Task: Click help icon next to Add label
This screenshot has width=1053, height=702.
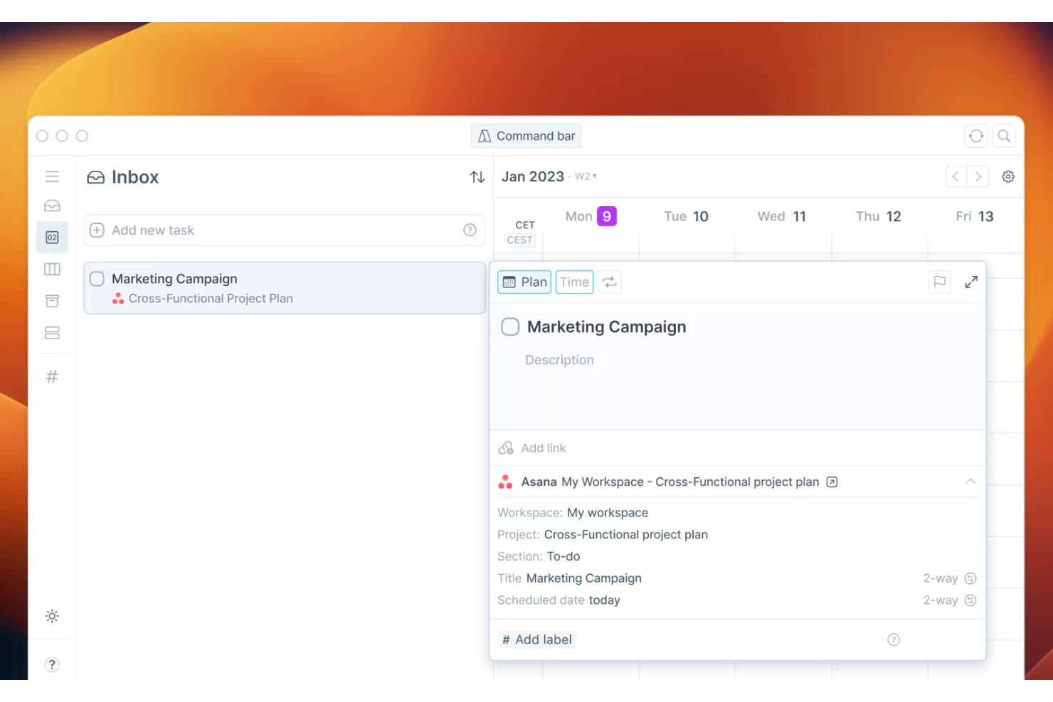Action: 894,639
